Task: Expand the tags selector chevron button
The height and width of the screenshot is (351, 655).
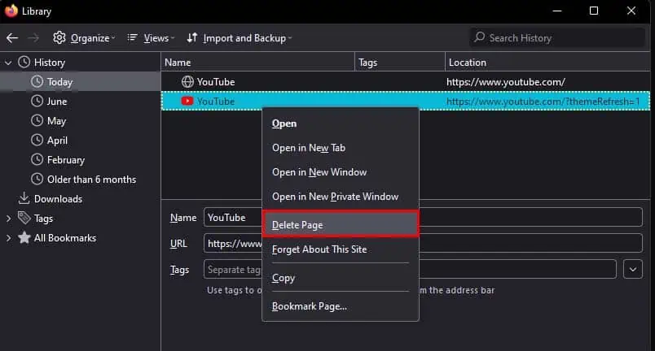Action: [x=632, y=270]
